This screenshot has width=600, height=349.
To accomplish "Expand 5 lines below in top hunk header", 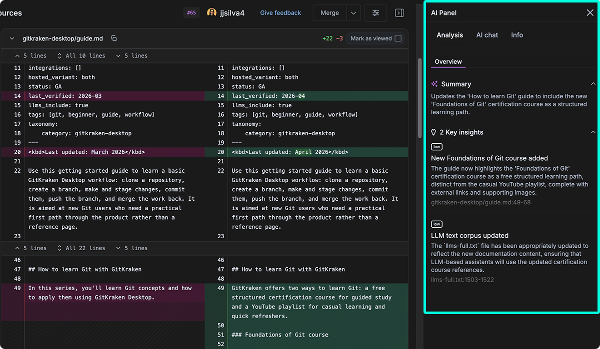I will pos(131,56).
